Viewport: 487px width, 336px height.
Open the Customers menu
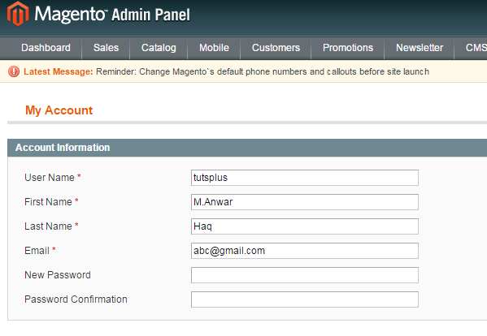[276, 48]
